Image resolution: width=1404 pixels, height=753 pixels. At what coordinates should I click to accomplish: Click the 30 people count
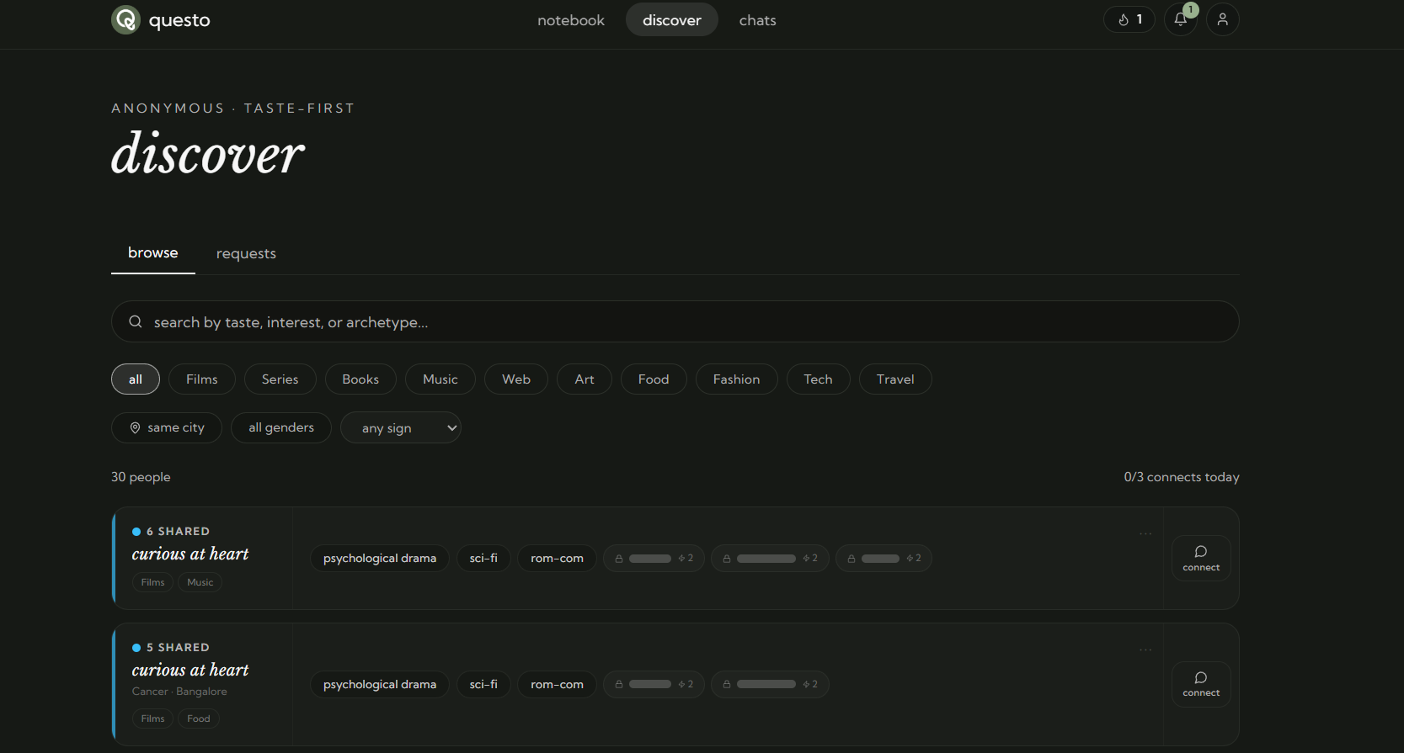point(141,477)
